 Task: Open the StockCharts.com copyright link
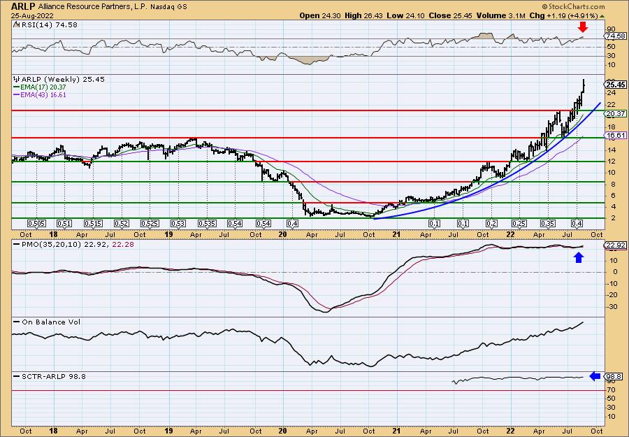pos(573,7)
